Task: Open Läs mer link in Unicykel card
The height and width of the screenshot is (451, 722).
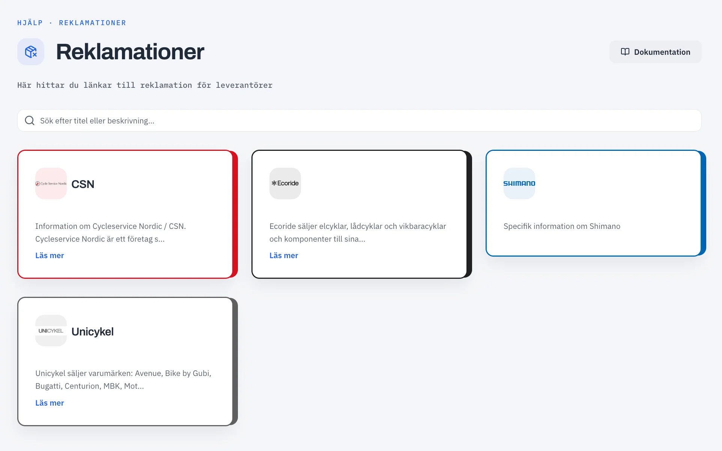Action: [50, 403]
